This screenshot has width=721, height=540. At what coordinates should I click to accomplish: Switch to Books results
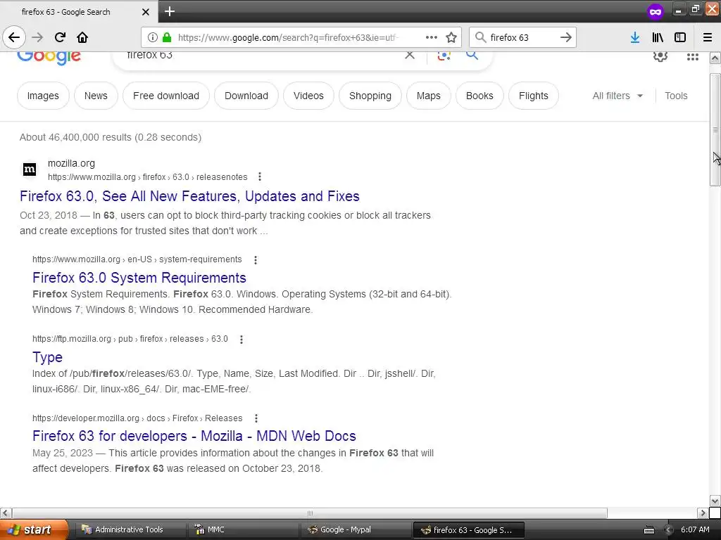479,96
